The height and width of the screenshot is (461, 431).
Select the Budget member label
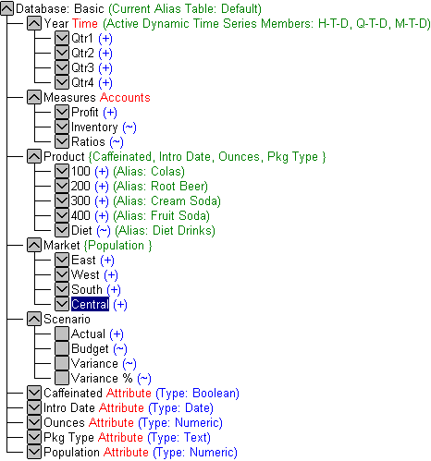coord(90,348)
